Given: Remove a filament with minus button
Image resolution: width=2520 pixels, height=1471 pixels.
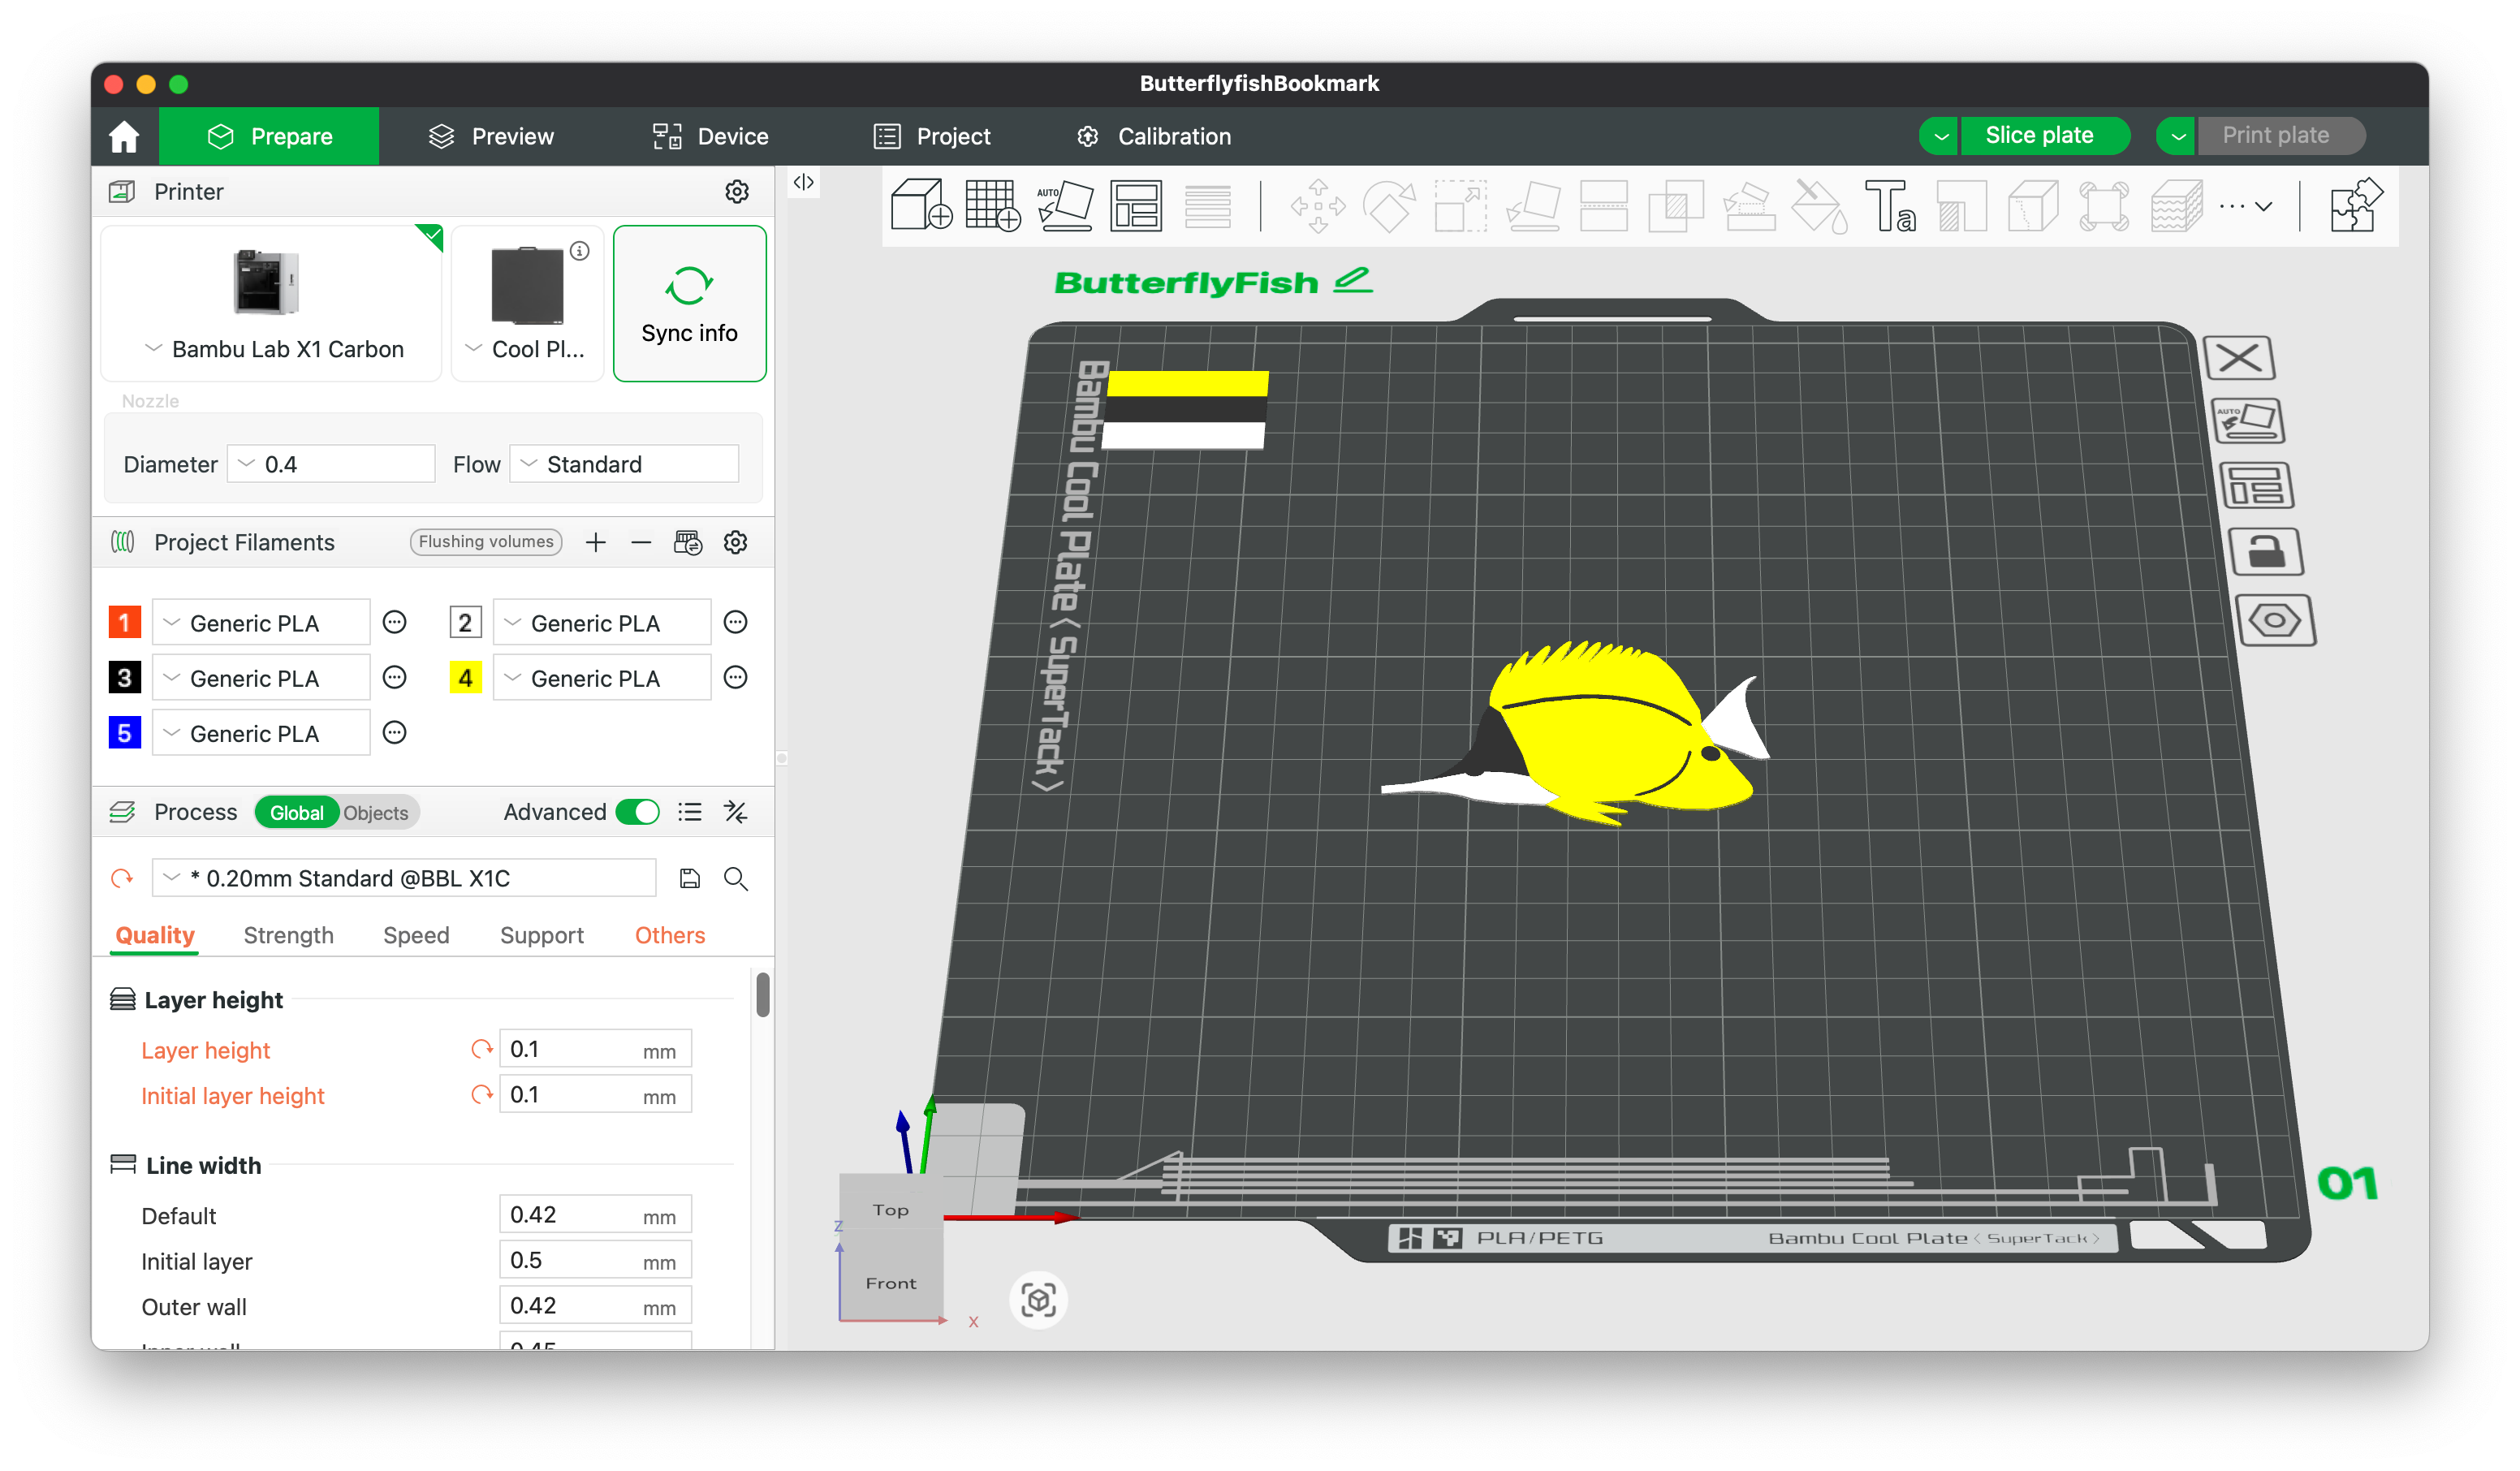Looking at the screenshot, I should [641, 542].
